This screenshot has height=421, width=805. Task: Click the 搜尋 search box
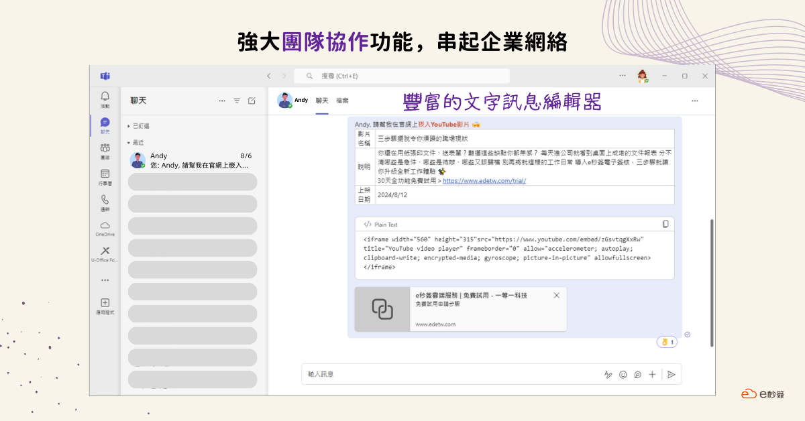pos(402,76)
